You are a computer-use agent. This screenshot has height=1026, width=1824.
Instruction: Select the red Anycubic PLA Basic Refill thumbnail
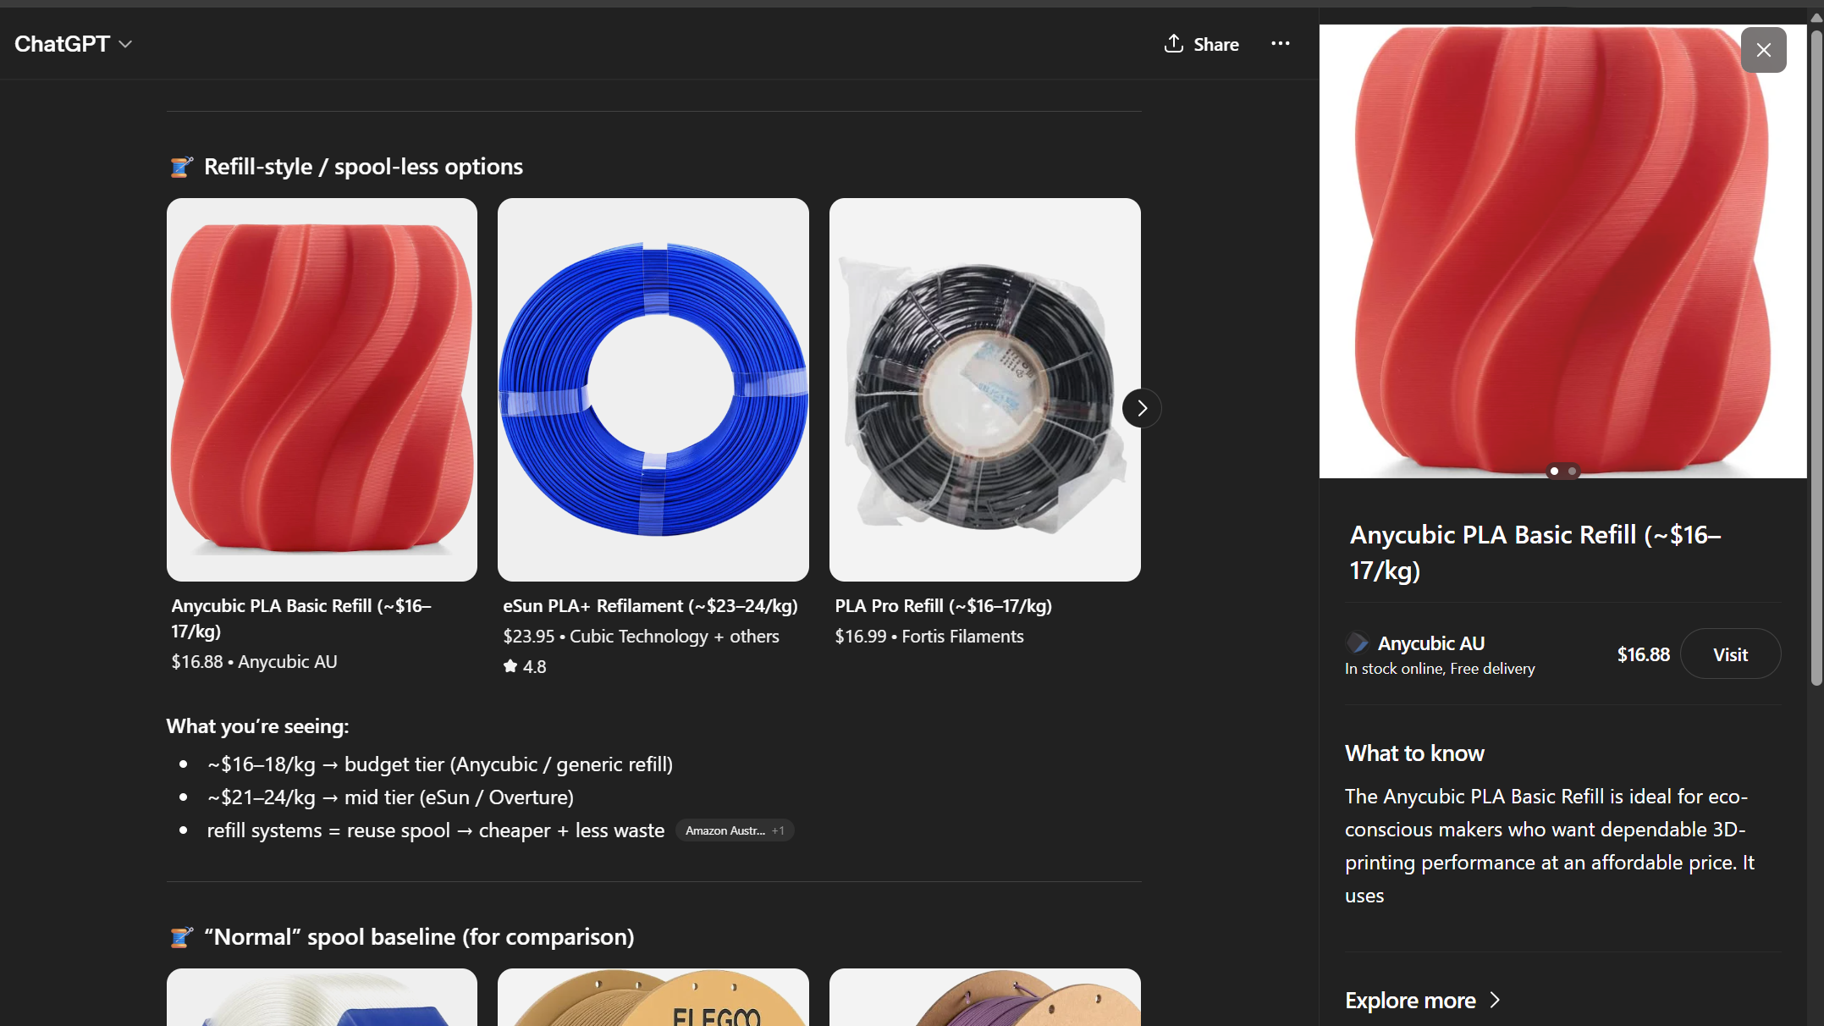click(x=322, y=389)
